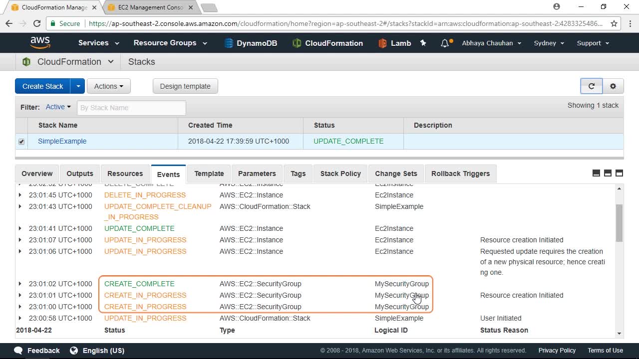
Task: Open the AWS logo home link
Action: [40, 43]
